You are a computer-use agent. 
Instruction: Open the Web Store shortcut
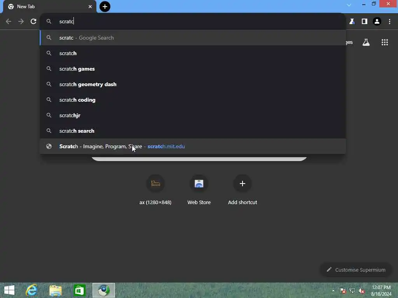[199, 189]
